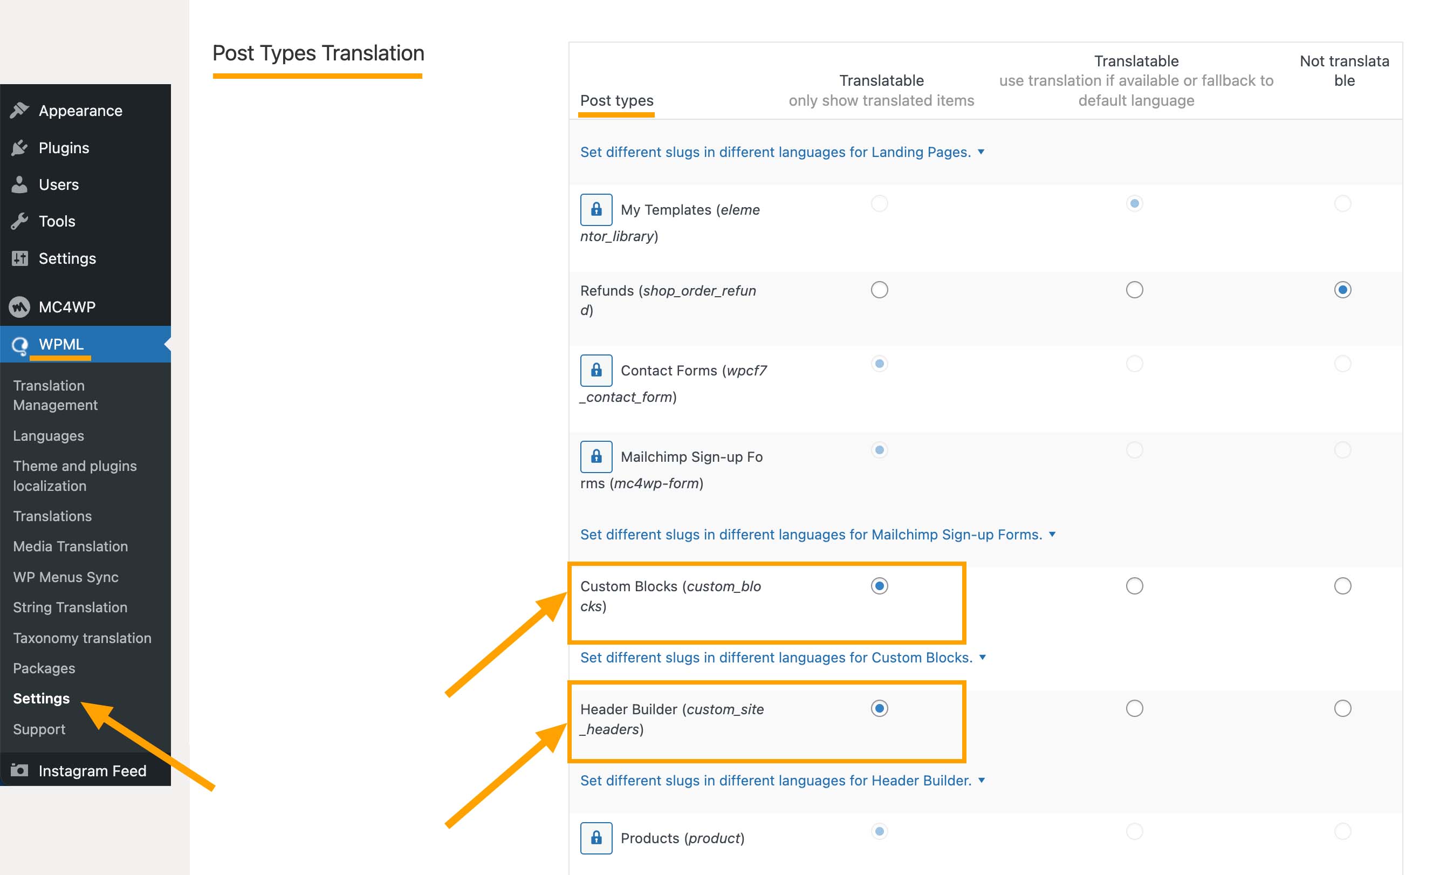Click the lock icon beside Contact Forms

(x=596, y=370)
